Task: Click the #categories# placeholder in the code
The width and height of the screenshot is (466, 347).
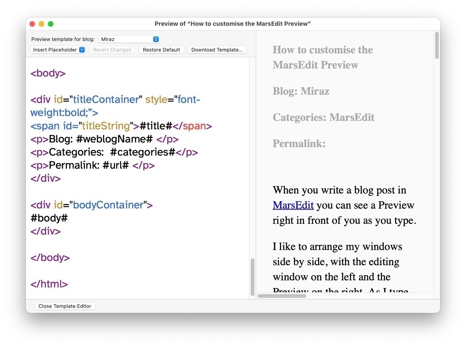Action: pyautogui.click(x=143, y=152)
